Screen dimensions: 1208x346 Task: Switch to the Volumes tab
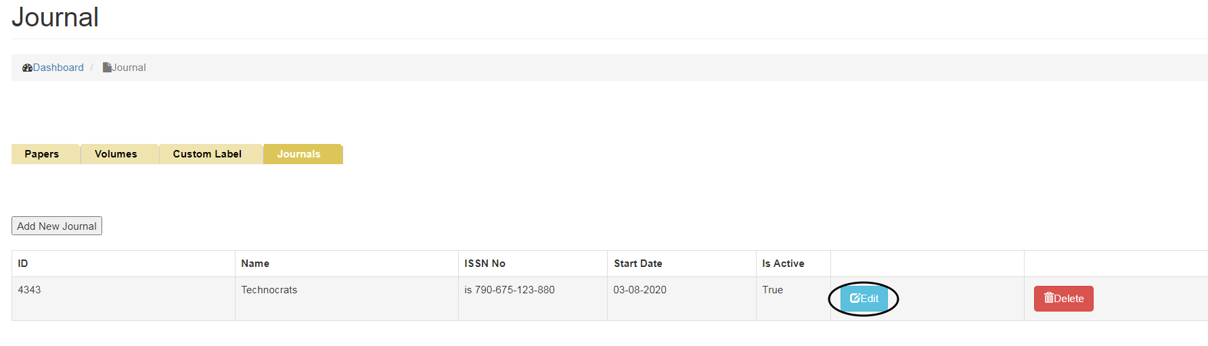(116, 154)
